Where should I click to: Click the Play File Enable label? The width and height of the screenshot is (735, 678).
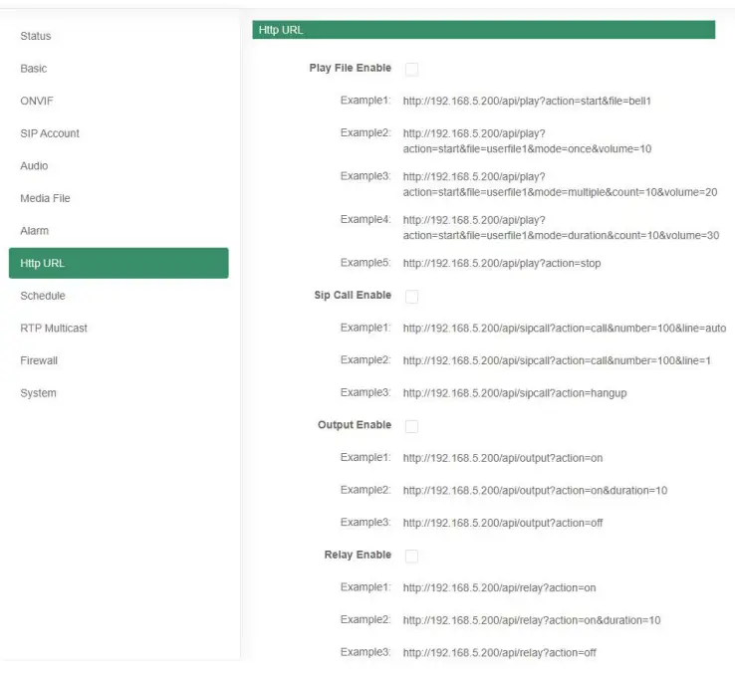351,68
